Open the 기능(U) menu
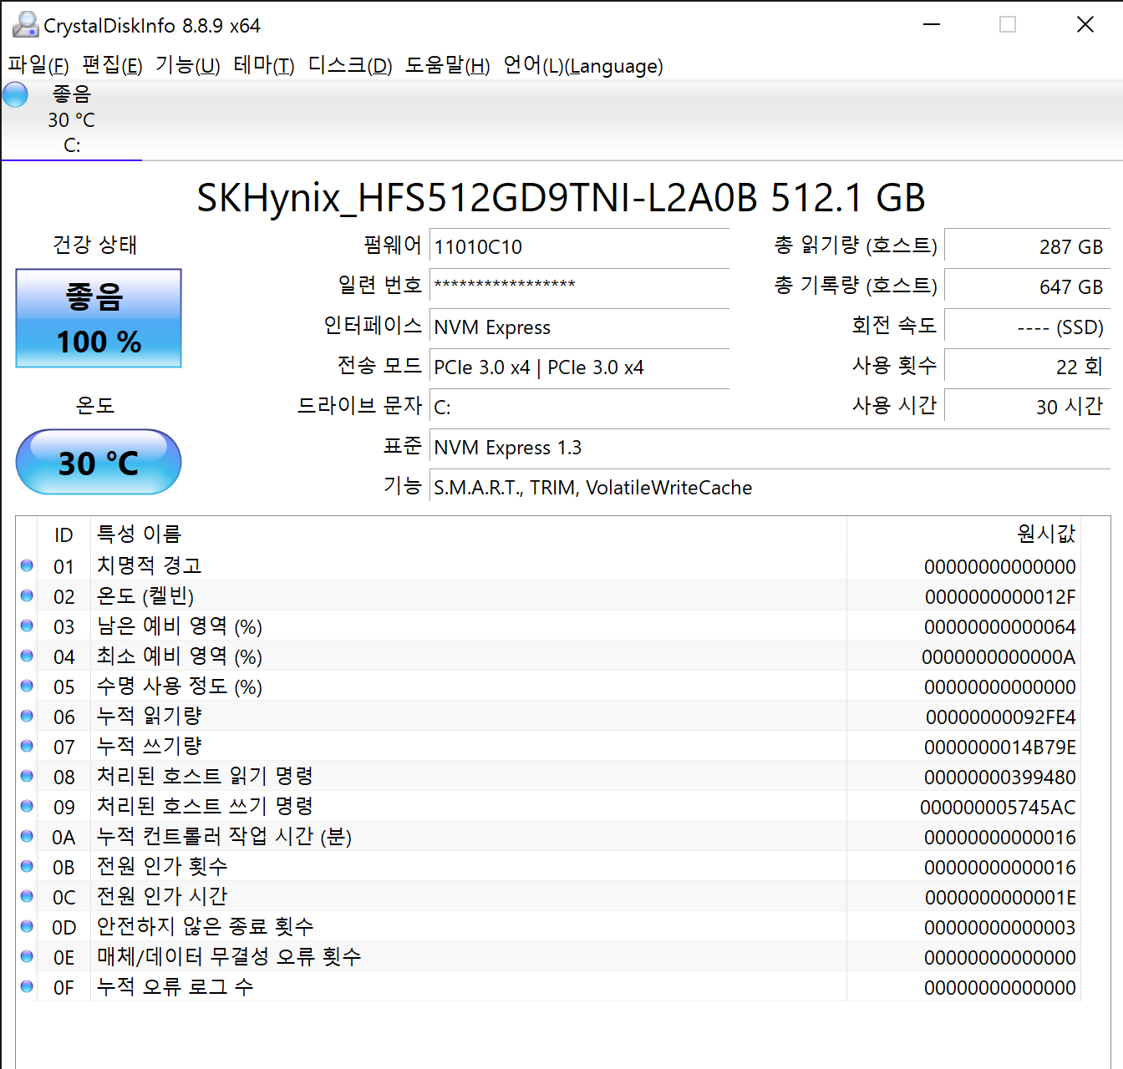The width and height of the screenshot is (1123, 1069). (x=188, y=65)
